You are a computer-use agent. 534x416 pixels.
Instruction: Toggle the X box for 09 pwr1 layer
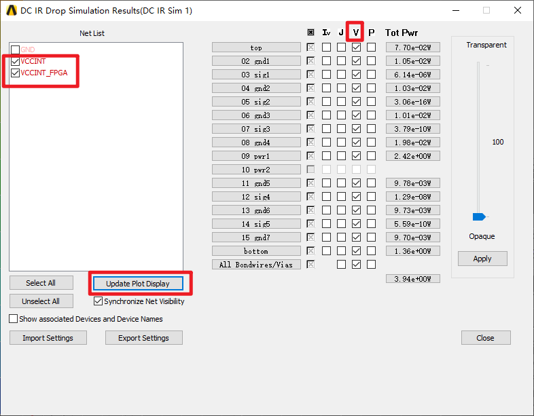(x=310, y=156)
